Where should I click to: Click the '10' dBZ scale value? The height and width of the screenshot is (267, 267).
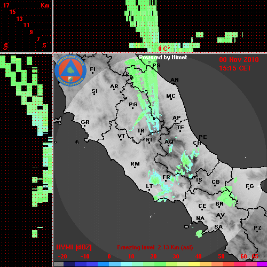pyautogui.click(x=131, y=256)
